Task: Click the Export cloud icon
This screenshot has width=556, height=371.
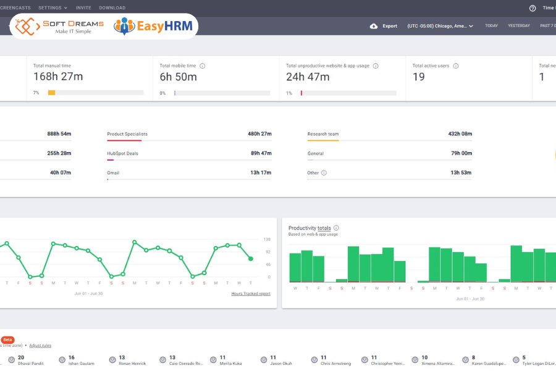Action: (x=373, y=26)
